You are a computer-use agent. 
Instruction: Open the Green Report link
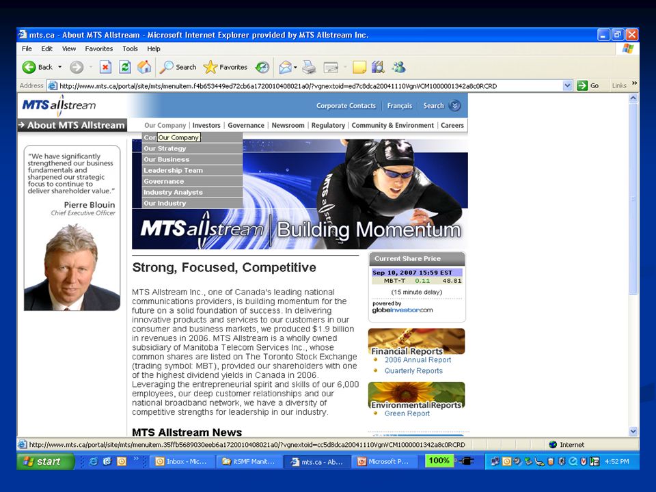pos(407,413)
